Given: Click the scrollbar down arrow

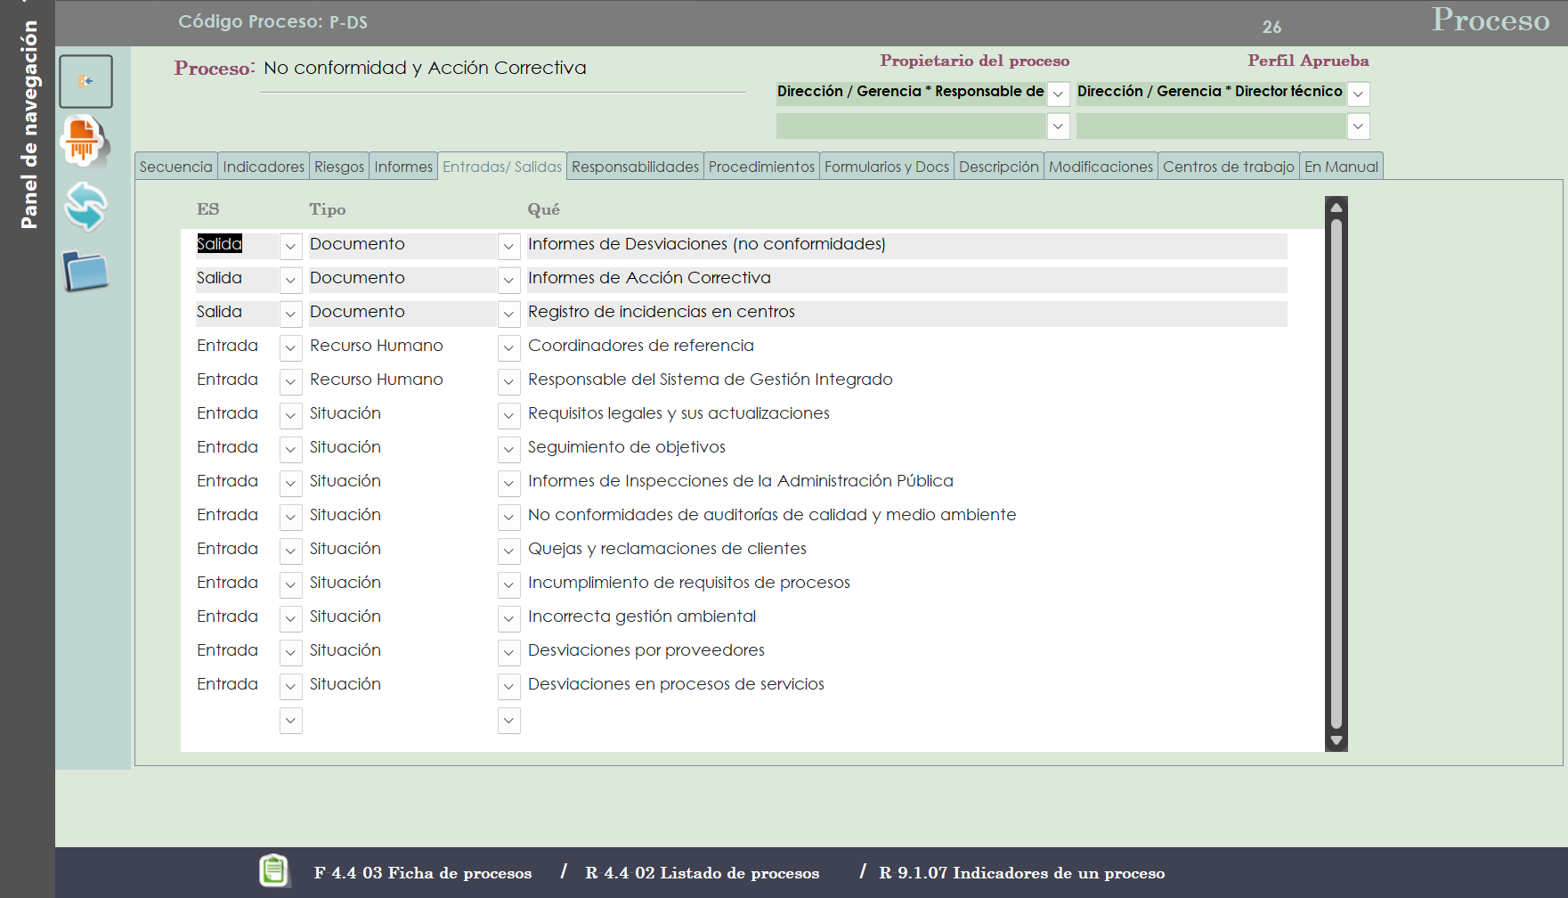Looking at the screenshot, I should click(x=1336, y=740).
